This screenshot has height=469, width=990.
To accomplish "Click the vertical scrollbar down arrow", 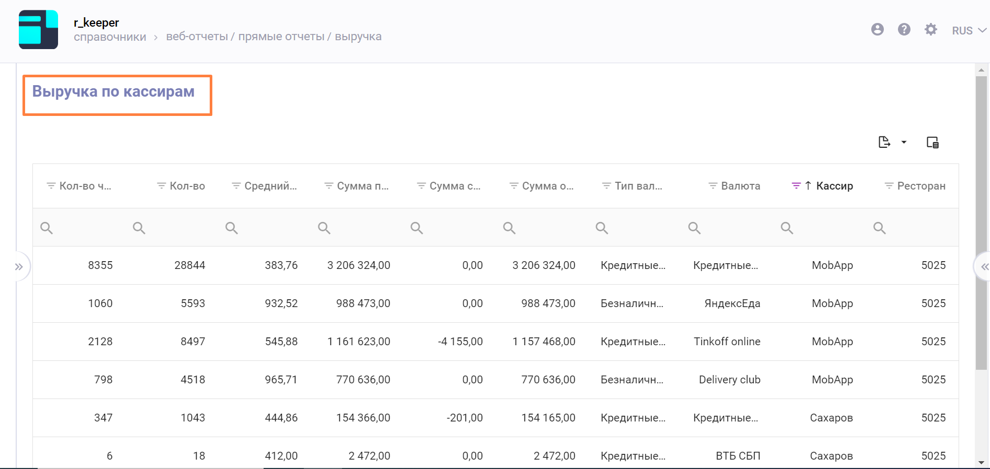I will 981,462.
